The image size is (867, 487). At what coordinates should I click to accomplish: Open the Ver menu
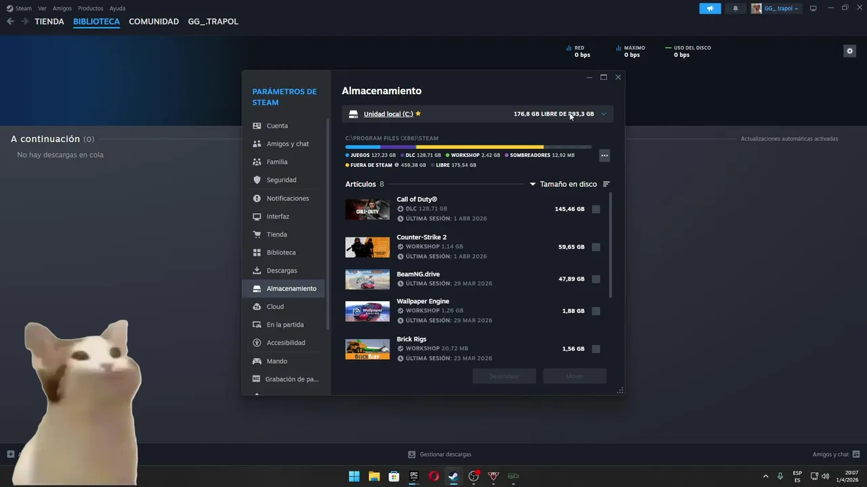42,8
